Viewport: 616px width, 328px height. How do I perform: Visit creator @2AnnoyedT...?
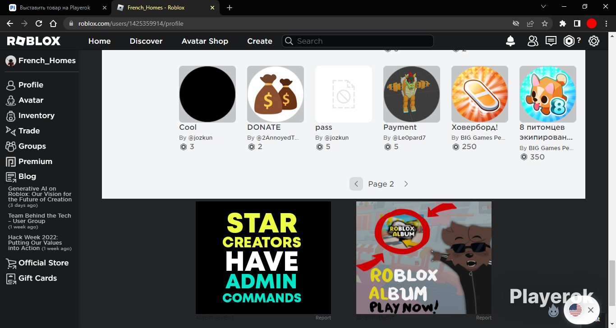[278, 138]
